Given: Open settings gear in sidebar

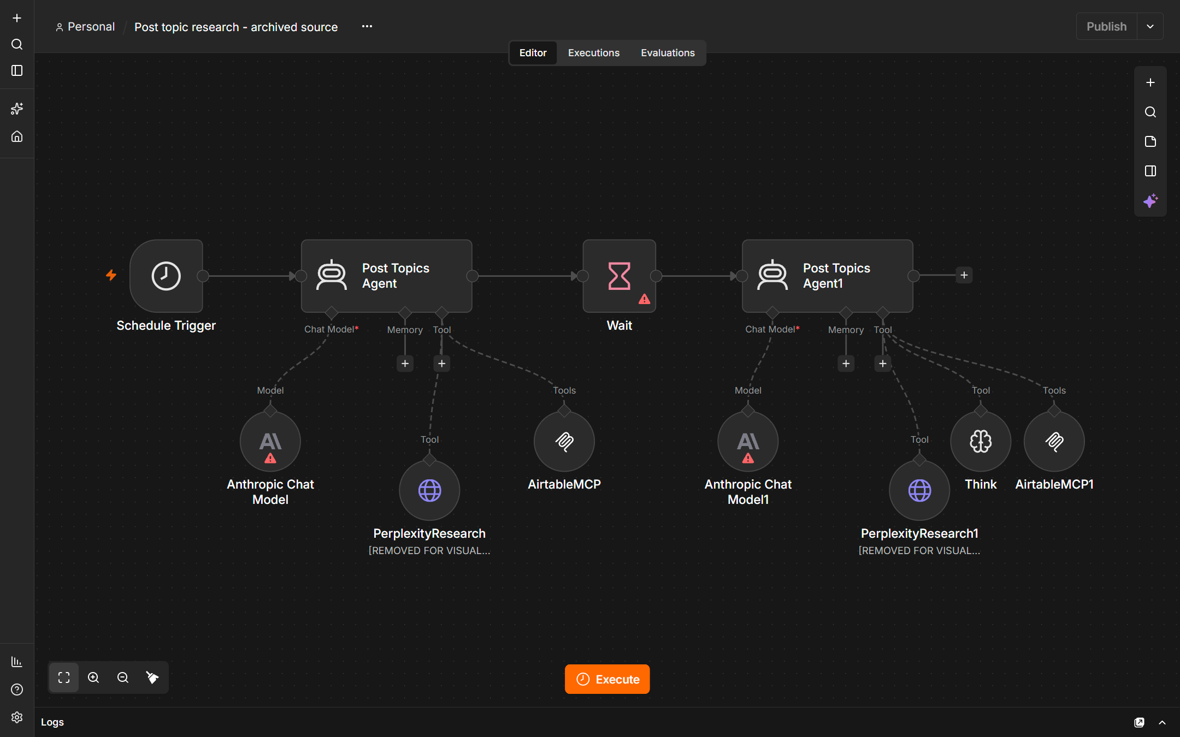Looking at the screenshot, I should tap(17, 717).
